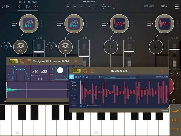Show keyboard in Quanta window
This screenshot has height=136, width=181.
pos(77,71)
